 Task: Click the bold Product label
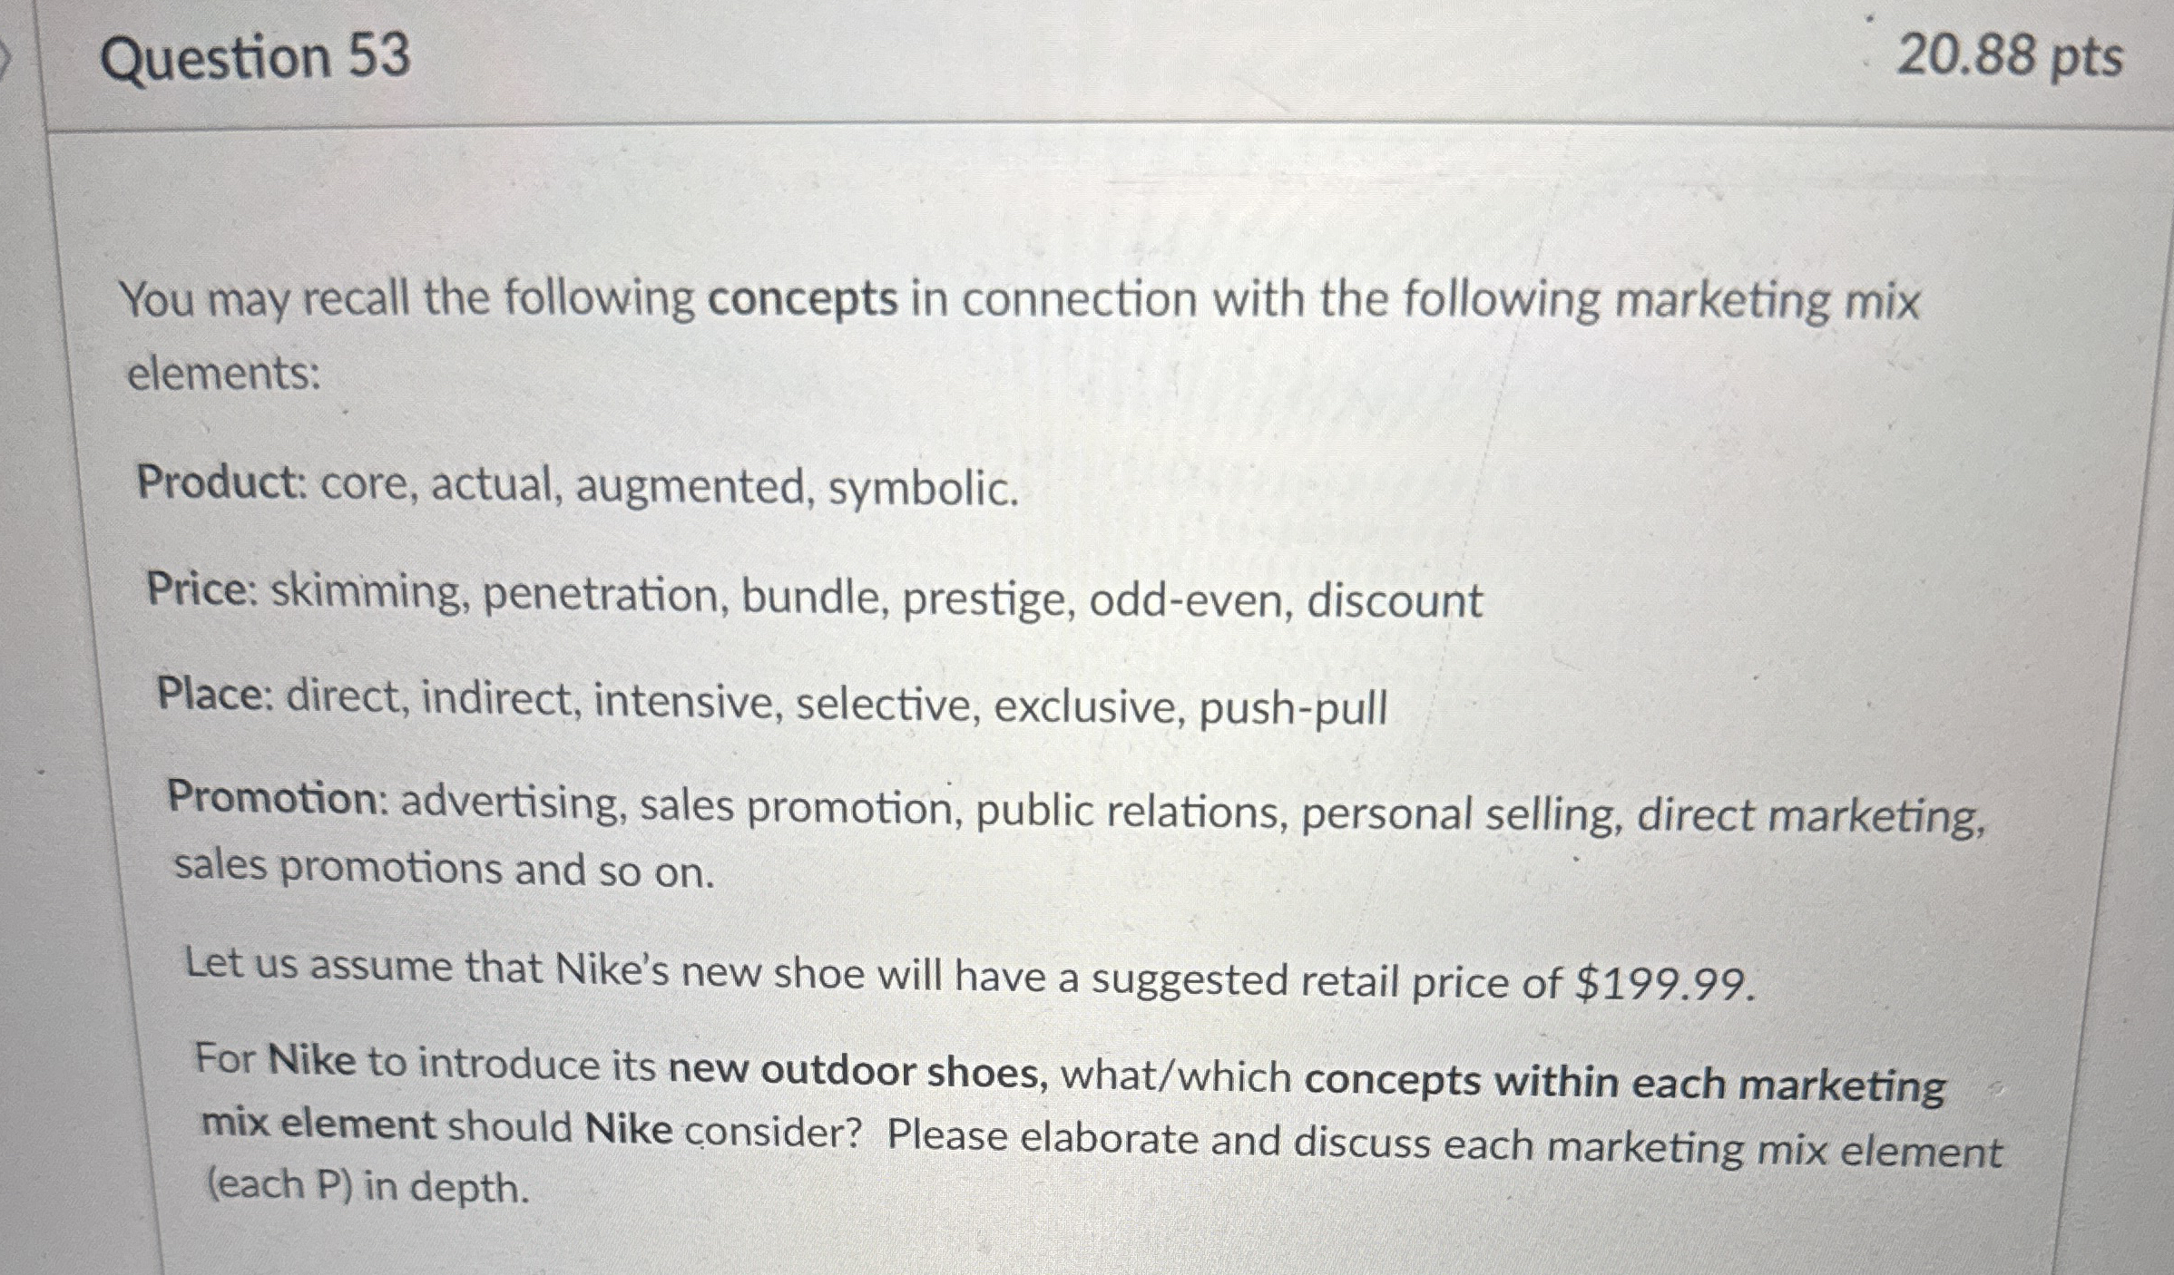(x=222, y=482)
